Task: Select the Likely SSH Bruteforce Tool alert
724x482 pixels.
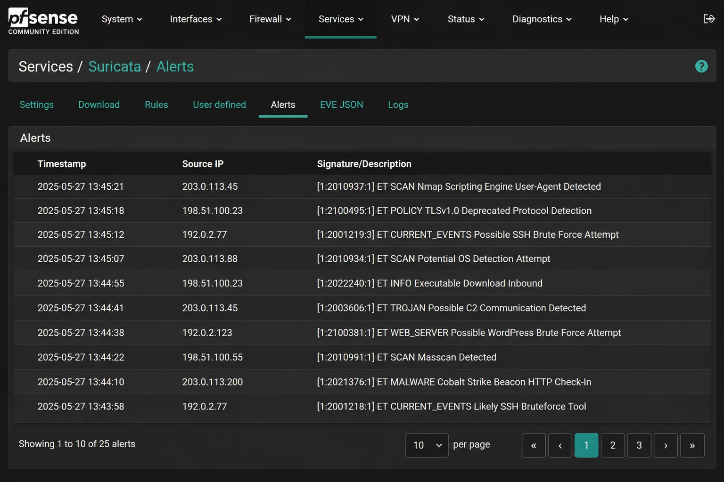Action: pyautogui.click(x=451, y=407)
